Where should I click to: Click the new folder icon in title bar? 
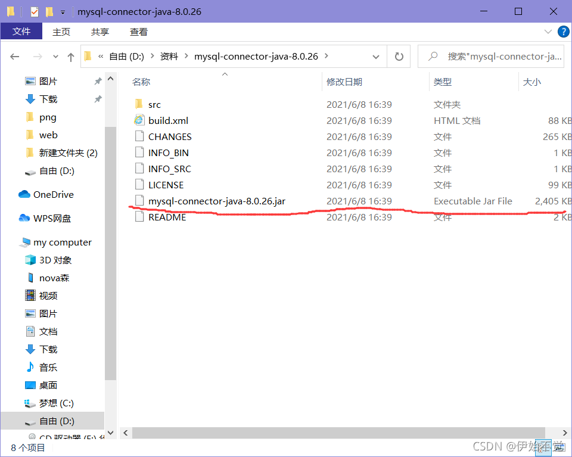49,12
